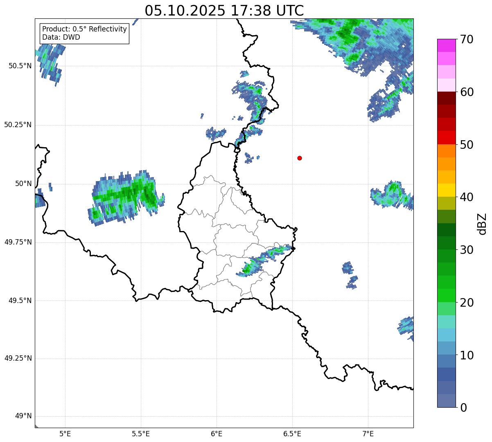Screen dimensions: 492x442
Task: Click the bright red band above 50
Action: point(446,138)
